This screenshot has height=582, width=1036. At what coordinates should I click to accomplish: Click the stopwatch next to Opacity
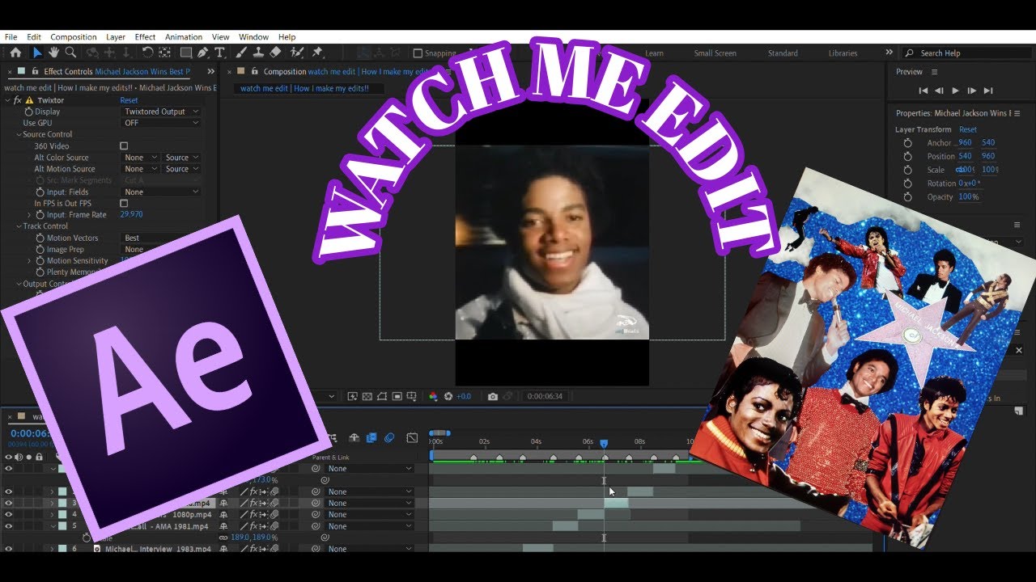tap(907, 197)
